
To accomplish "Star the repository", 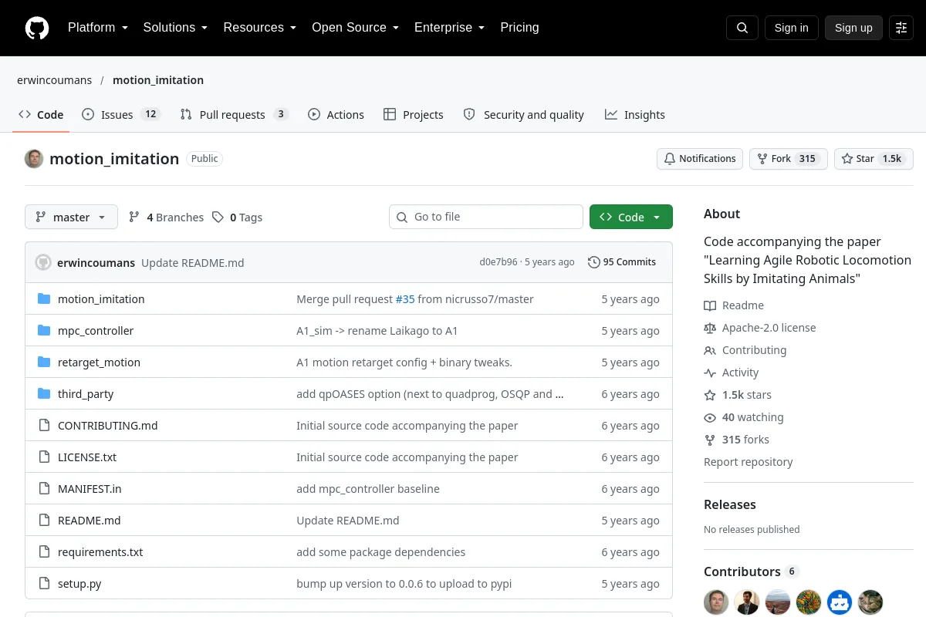I will click(x=874, y=159).
